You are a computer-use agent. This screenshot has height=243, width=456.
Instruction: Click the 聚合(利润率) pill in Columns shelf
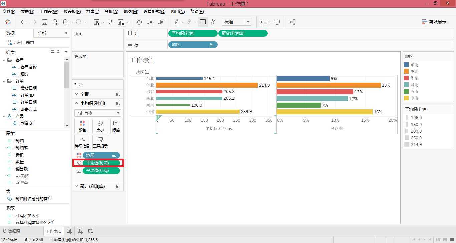[x=243, y=33]
